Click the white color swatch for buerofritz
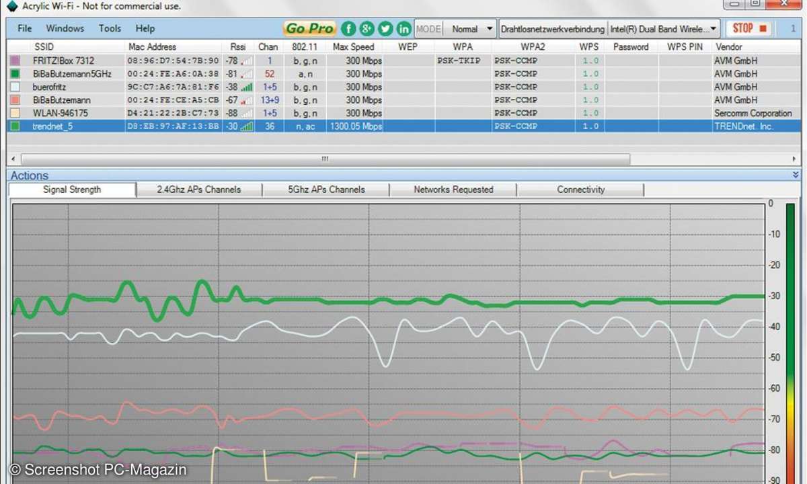807x484 pixels. [15, 87]
